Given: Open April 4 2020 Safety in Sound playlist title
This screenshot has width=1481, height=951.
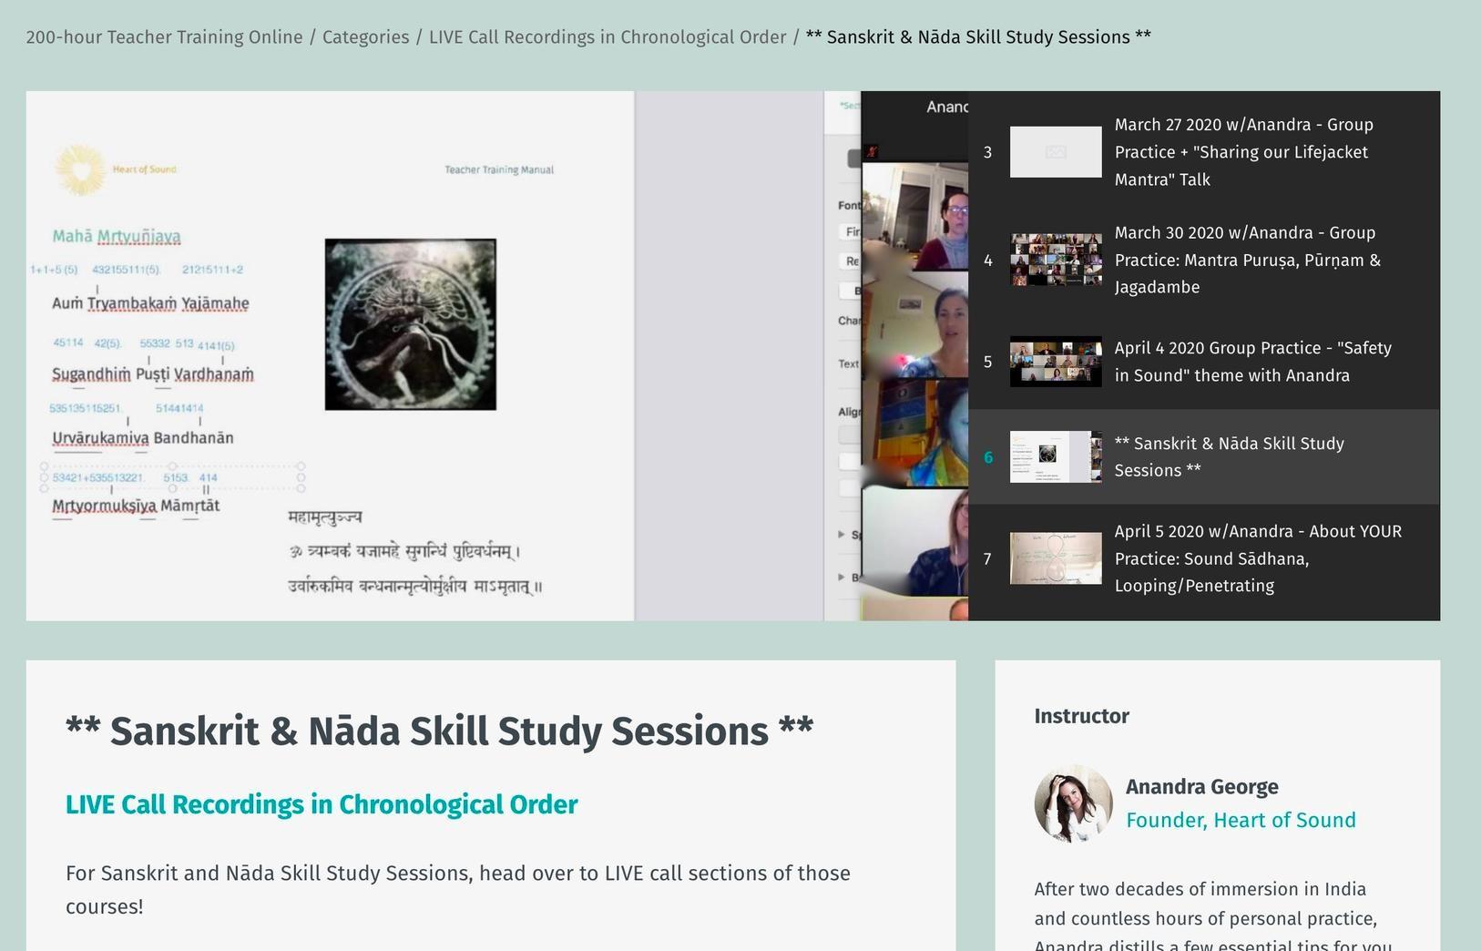Looking at the screenshot, I should click(1252, 362).
